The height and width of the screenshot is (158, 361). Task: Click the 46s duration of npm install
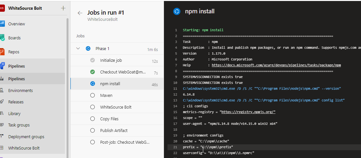(x=155, y=85)
